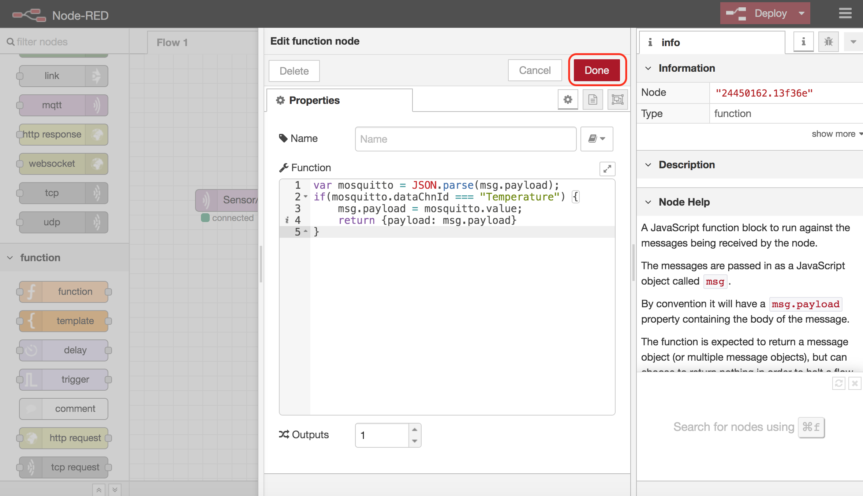Expand all palette categories
Viewport: 863px width, 496px height.
(x=115, y=490)
